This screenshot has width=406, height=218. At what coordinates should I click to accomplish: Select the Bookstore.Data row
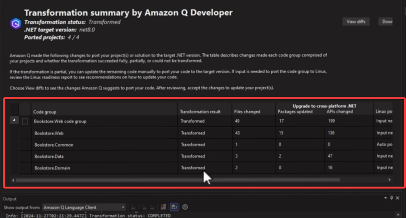coord(206,156)
